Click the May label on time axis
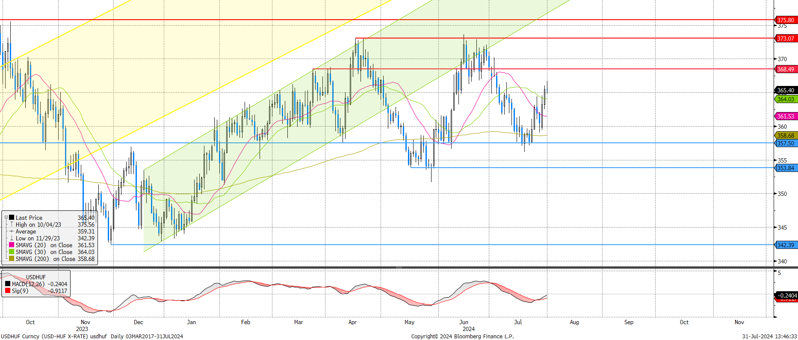 pyautogui.click(x=409, y=322)
